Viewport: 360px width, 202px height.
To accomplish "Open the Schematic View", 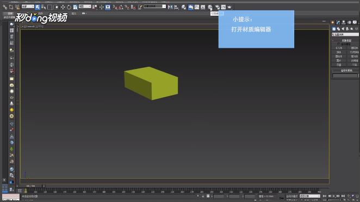I will click(203, 7).
